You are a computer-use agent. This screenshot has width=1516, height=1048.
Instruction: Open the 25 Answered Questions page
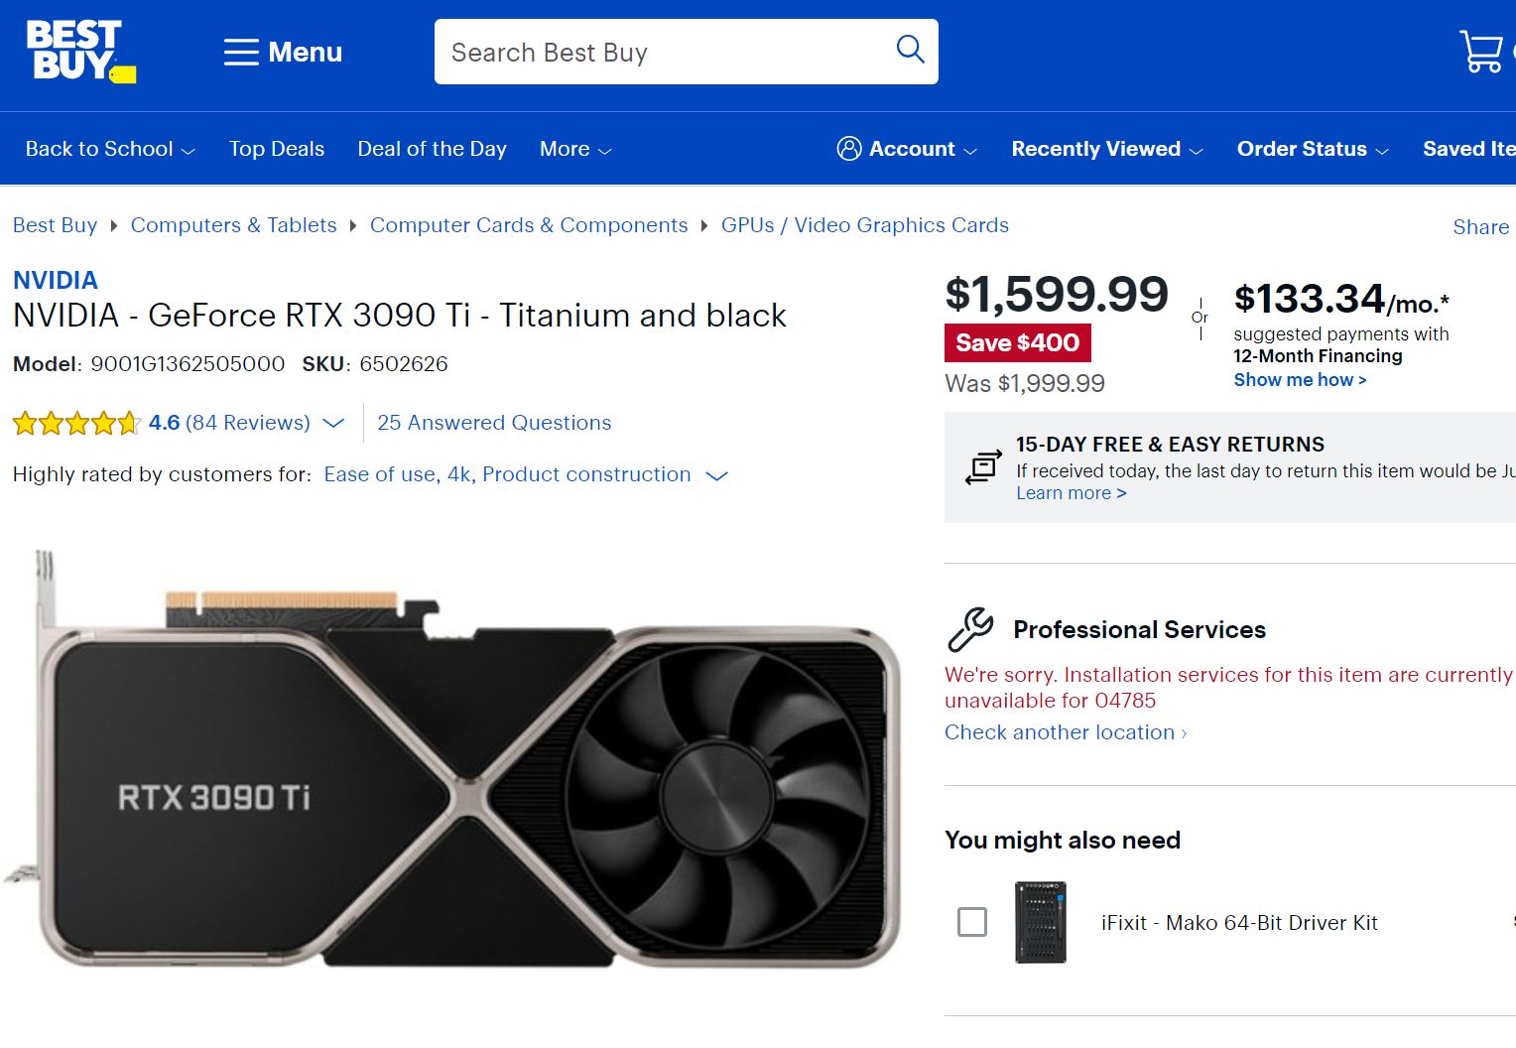pos(494,423)
